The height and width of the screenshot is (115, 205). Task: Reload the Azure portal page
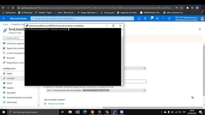coord(13,8)
